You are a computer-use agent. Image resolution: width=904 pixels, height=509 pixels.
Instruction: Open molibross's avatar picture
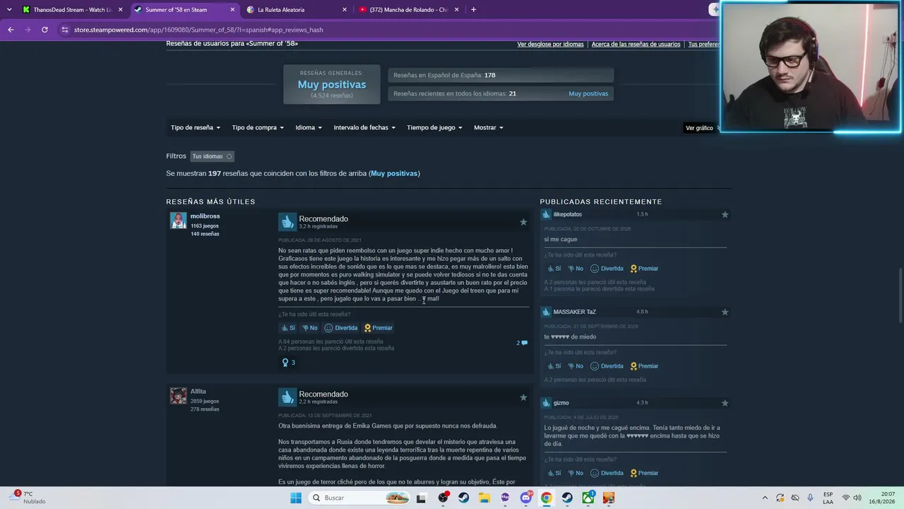pos(178,221)
